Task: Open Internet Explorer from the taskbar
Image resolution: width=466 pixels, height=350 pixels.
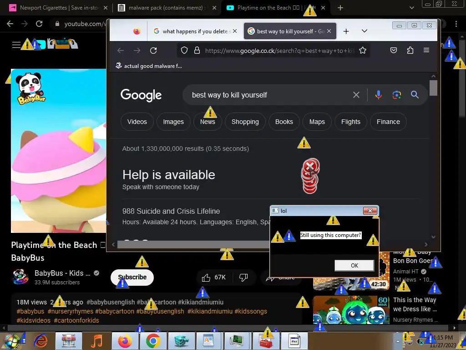Action: tap(41, 341)
